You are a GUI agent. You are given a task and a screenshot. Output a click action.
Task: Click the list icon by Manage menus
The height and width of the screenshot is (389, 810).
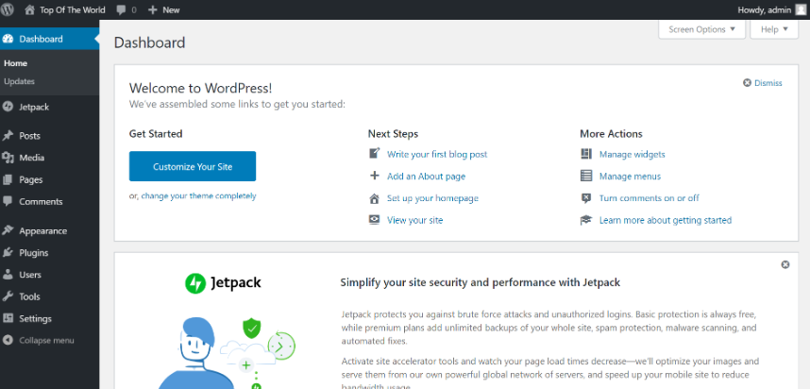coord(586,176)
